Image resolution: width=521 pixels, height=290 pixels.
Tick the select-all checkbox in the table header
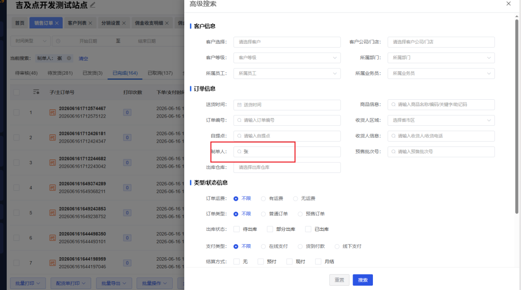(16, 92)
